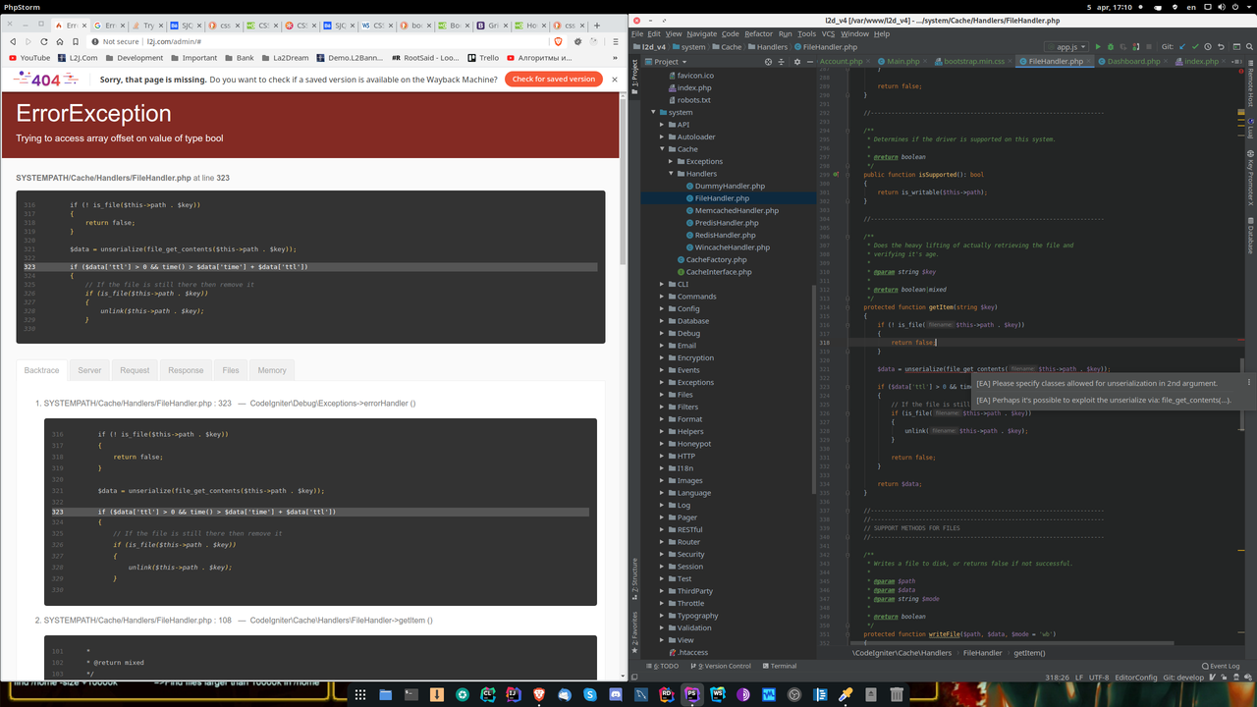Expand the Database folder
Viewport: 1257px width, 707px height.
tap(660, 321)
